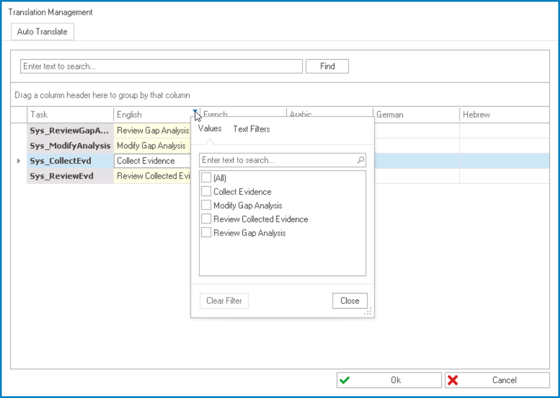Click the main search text field
The width and height of the screenshot is (560, 398).
pos(161,66)
